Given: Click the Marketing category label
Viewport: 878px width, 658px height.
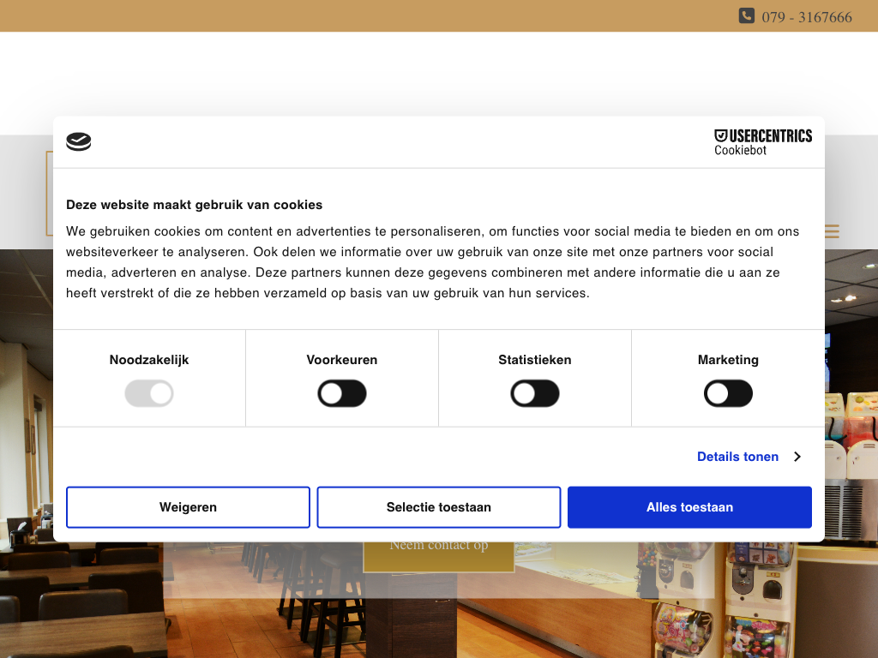Looking at the screenshot, I should tap(728, 360).
